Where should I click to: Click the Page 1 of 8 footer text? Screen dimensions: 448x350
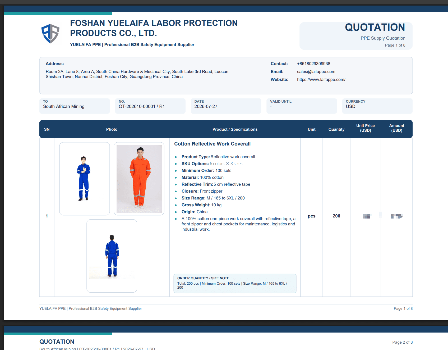(x=403, y=308)
